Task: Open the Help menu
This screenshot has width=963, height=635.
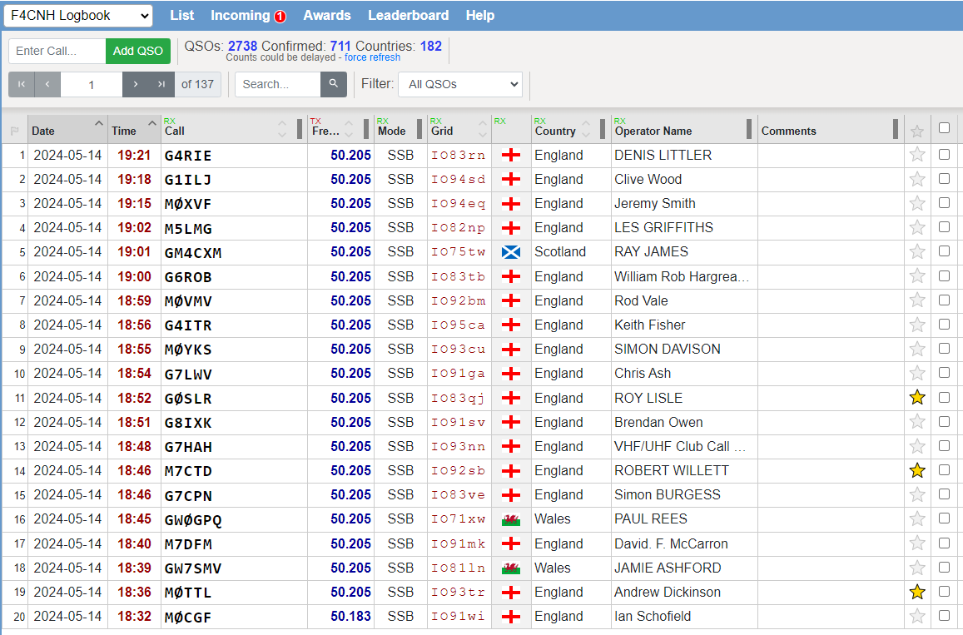Action: click(479, 15)
